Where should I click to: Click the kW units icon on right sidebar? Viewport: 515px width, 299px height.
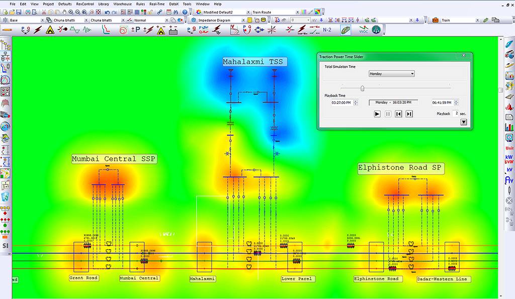click(508, 156)
